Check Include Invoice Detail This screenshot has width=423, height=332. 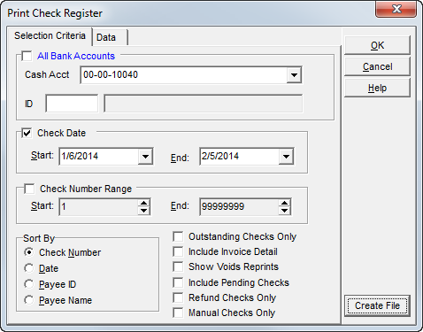[178, 251]
